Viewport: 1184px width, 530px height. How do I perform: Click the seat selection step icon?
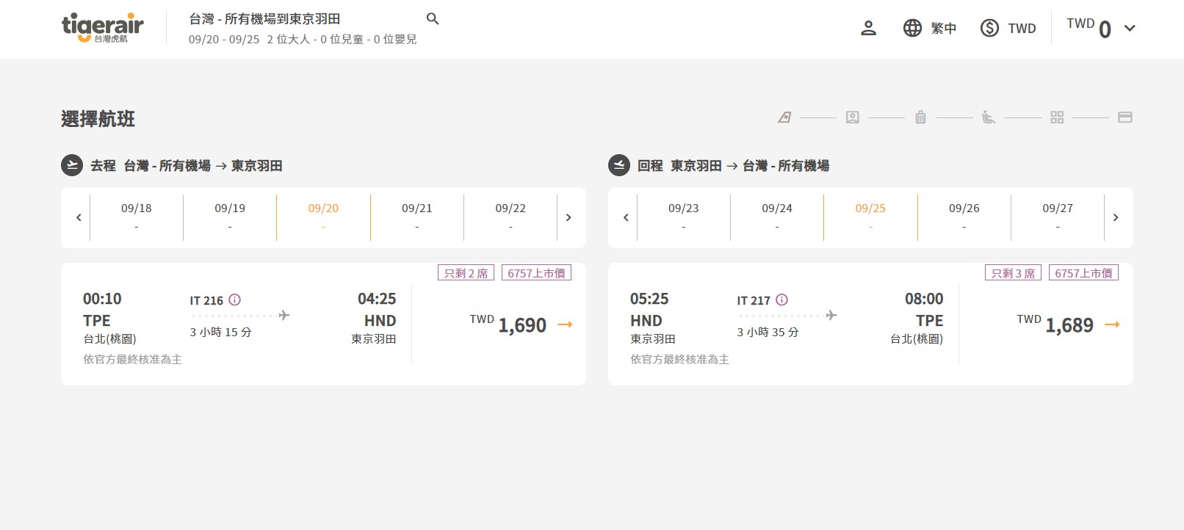(x=989, y=117)
